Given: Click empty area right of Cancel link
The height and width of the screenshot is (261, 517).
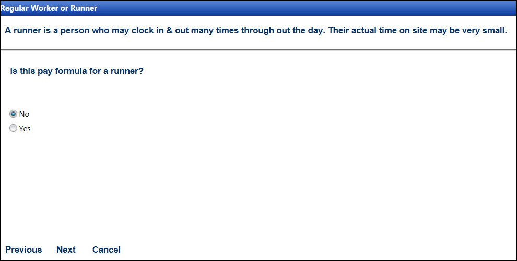Looking at the screenshot, I should coord(313,250).
